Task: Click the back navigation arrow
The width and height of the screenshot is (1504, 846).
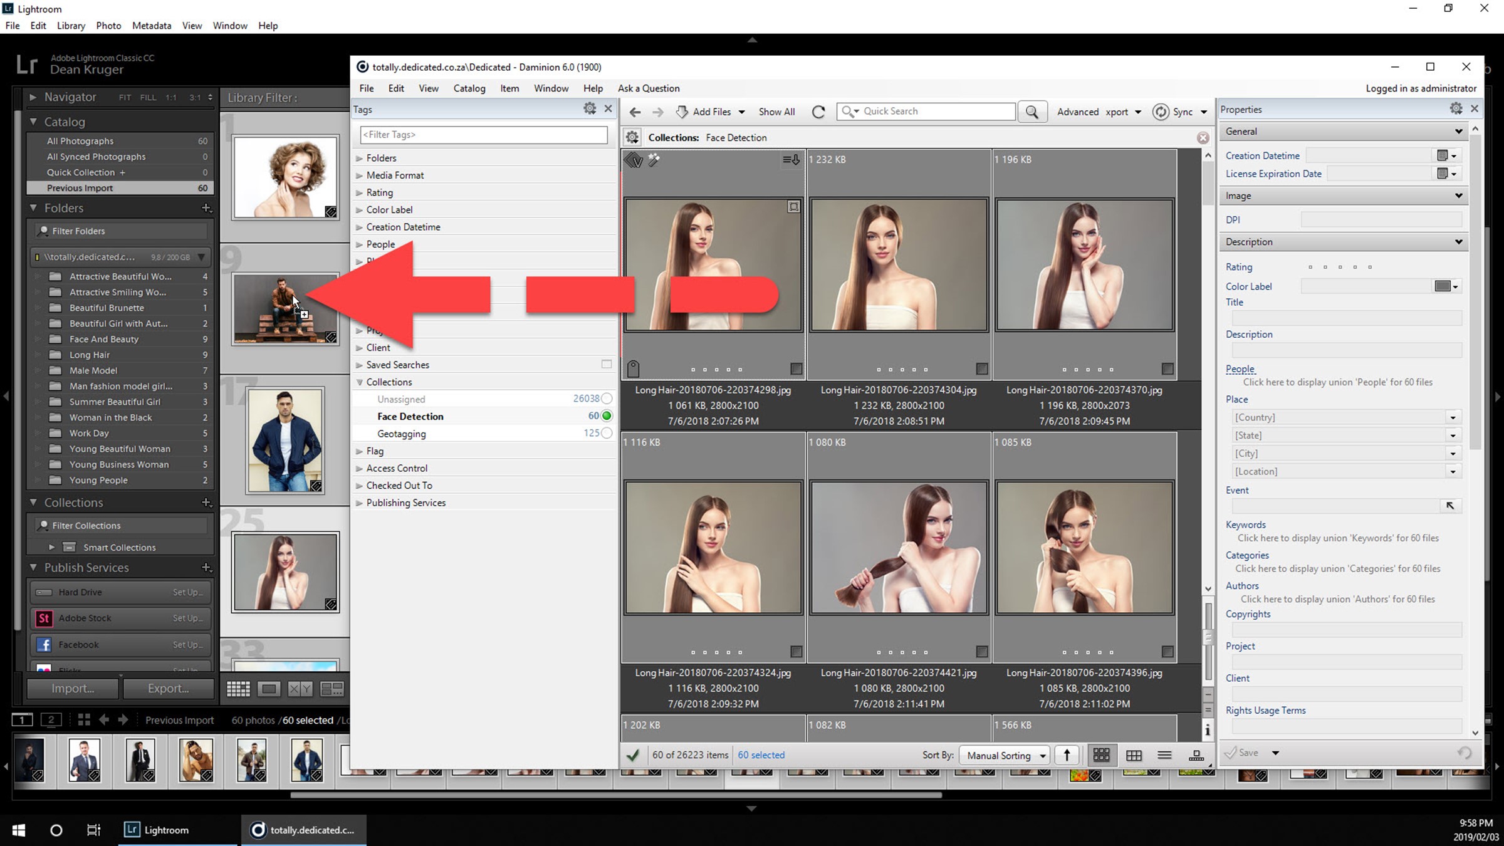Action: [635, 112]
